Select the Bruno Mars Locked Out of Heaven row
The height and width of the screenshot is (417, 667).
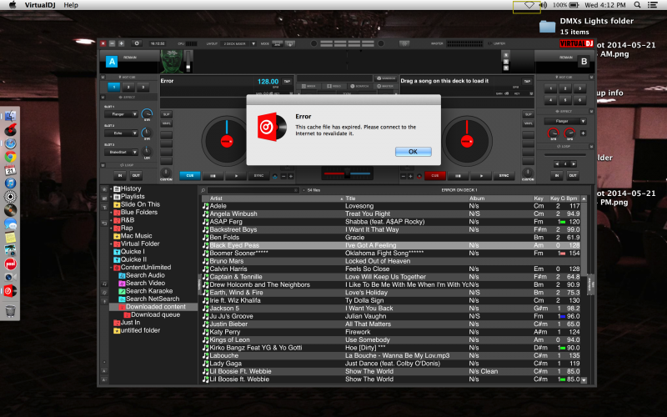391,261
